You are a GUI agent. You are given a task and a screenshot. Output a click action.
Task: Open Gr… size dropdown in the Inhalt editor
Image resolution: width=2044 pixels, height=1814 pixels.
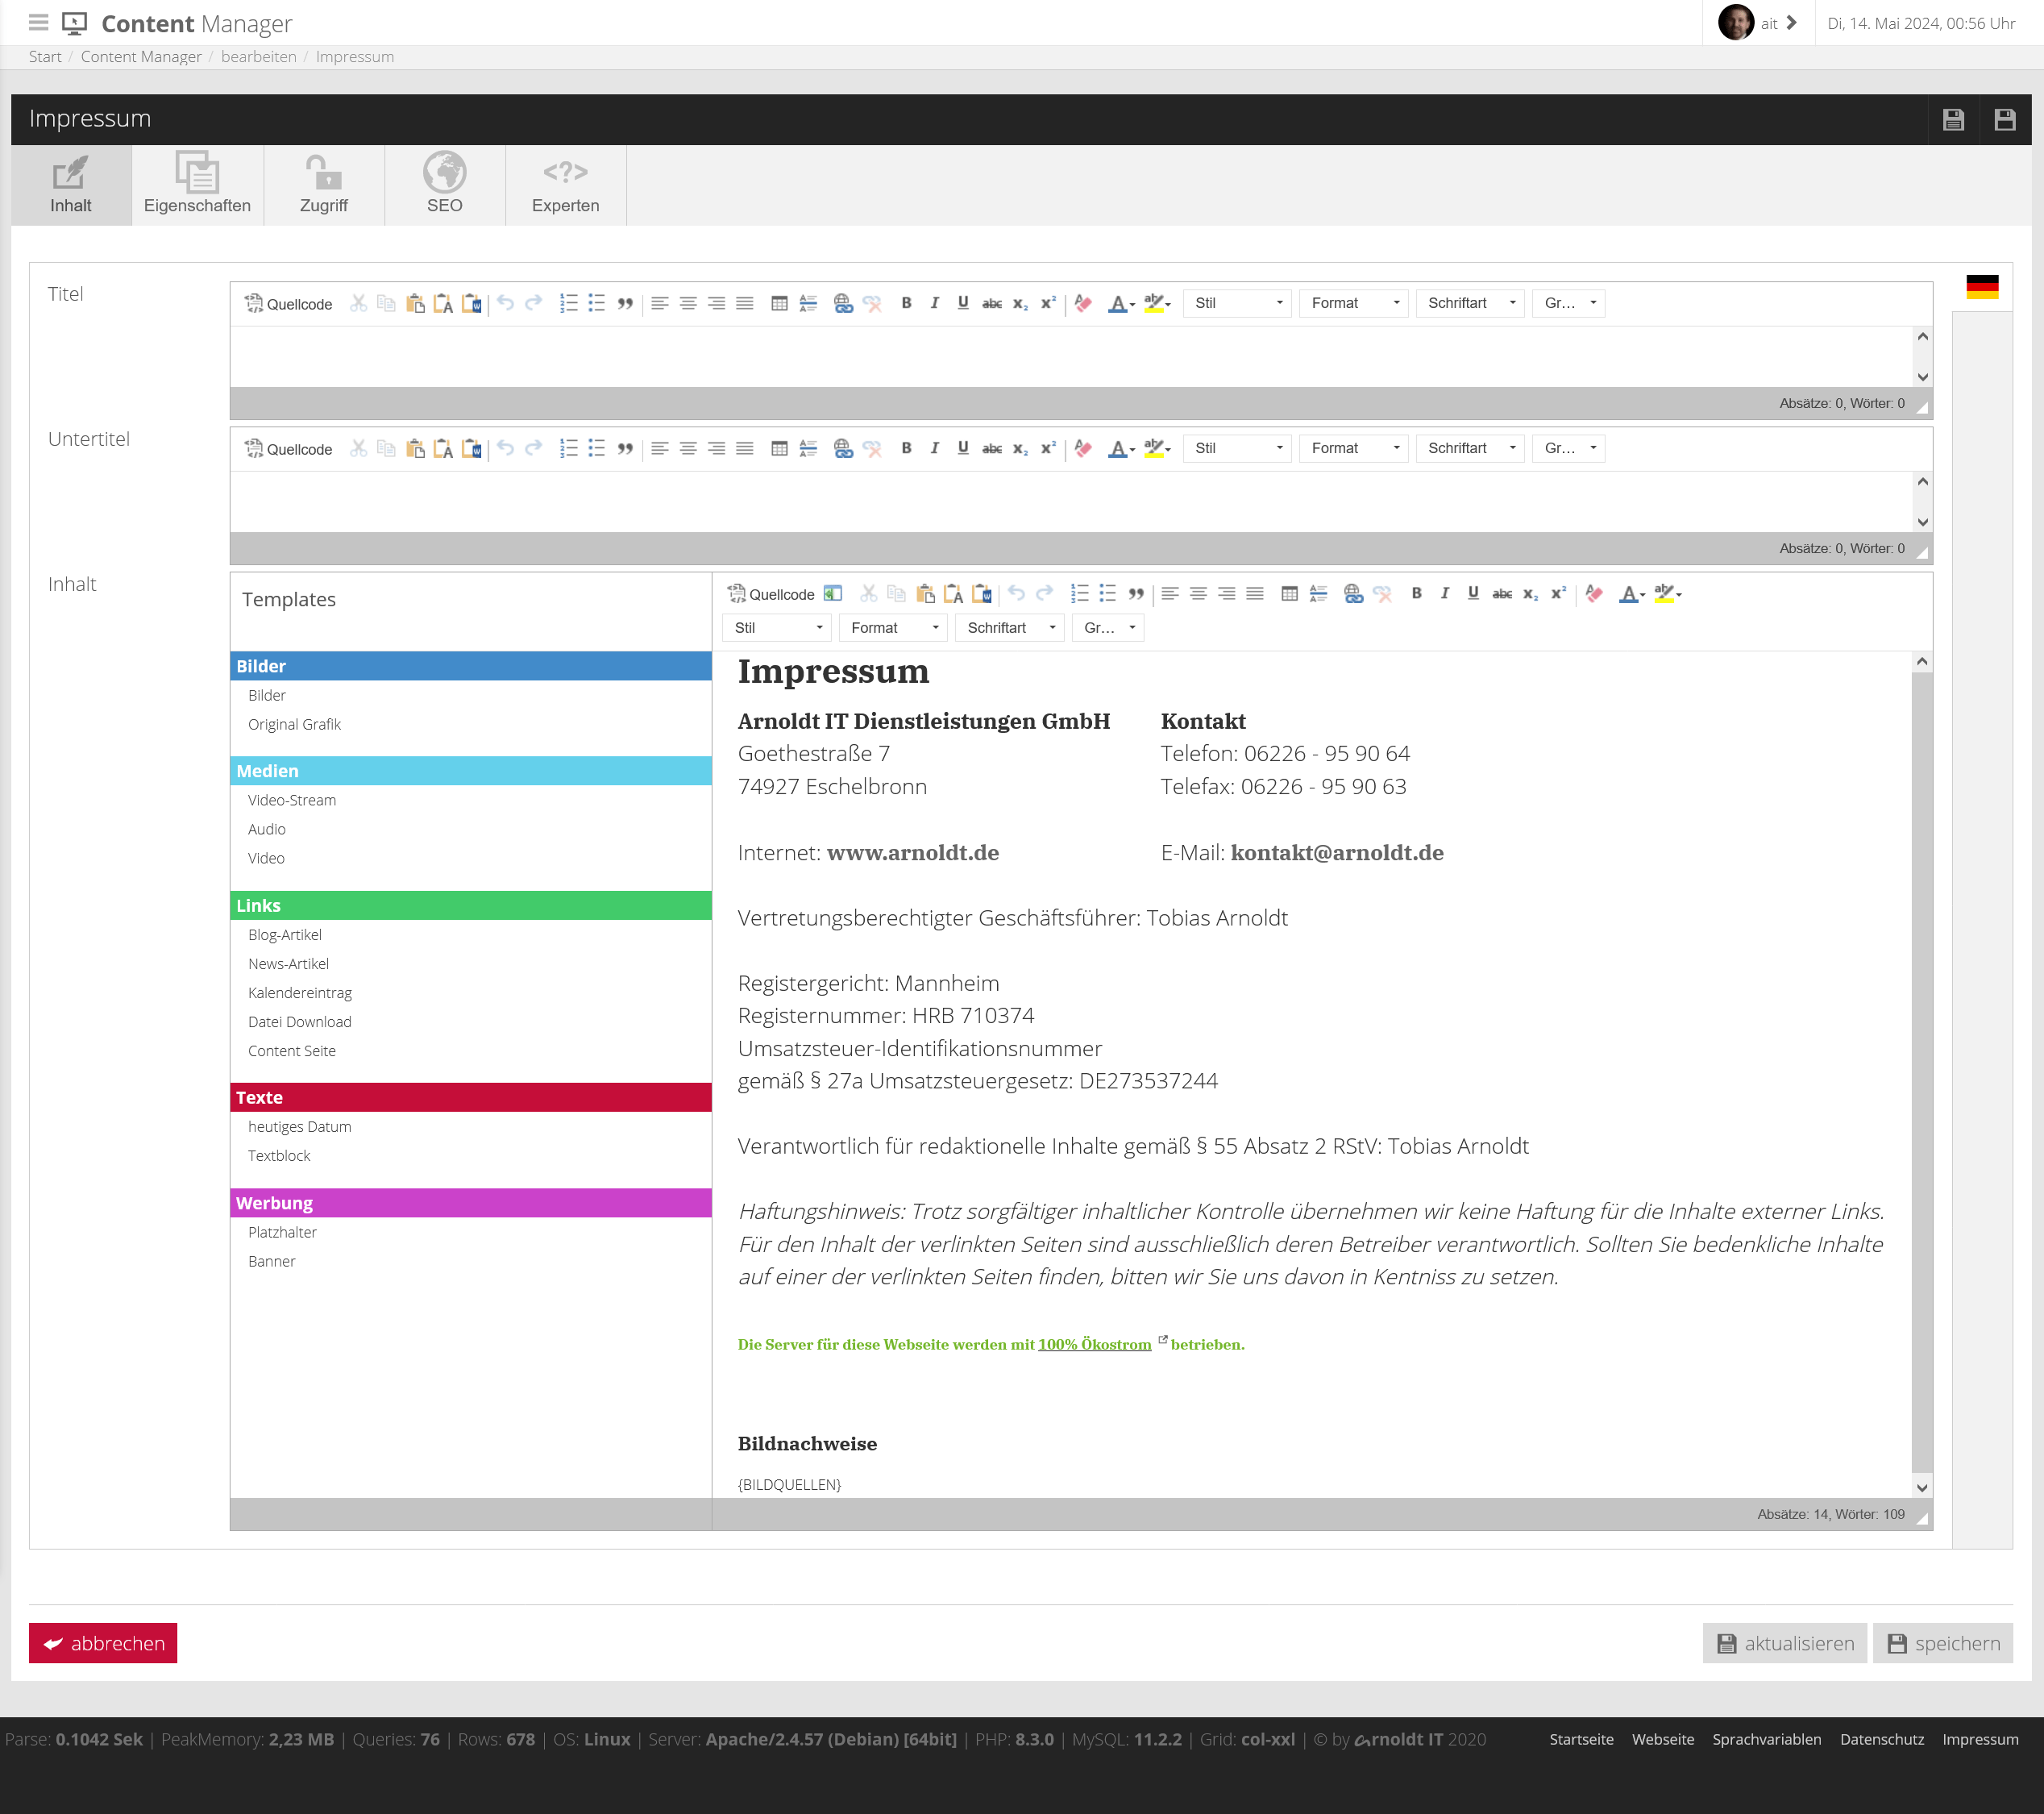click(x=1108, y=627)
